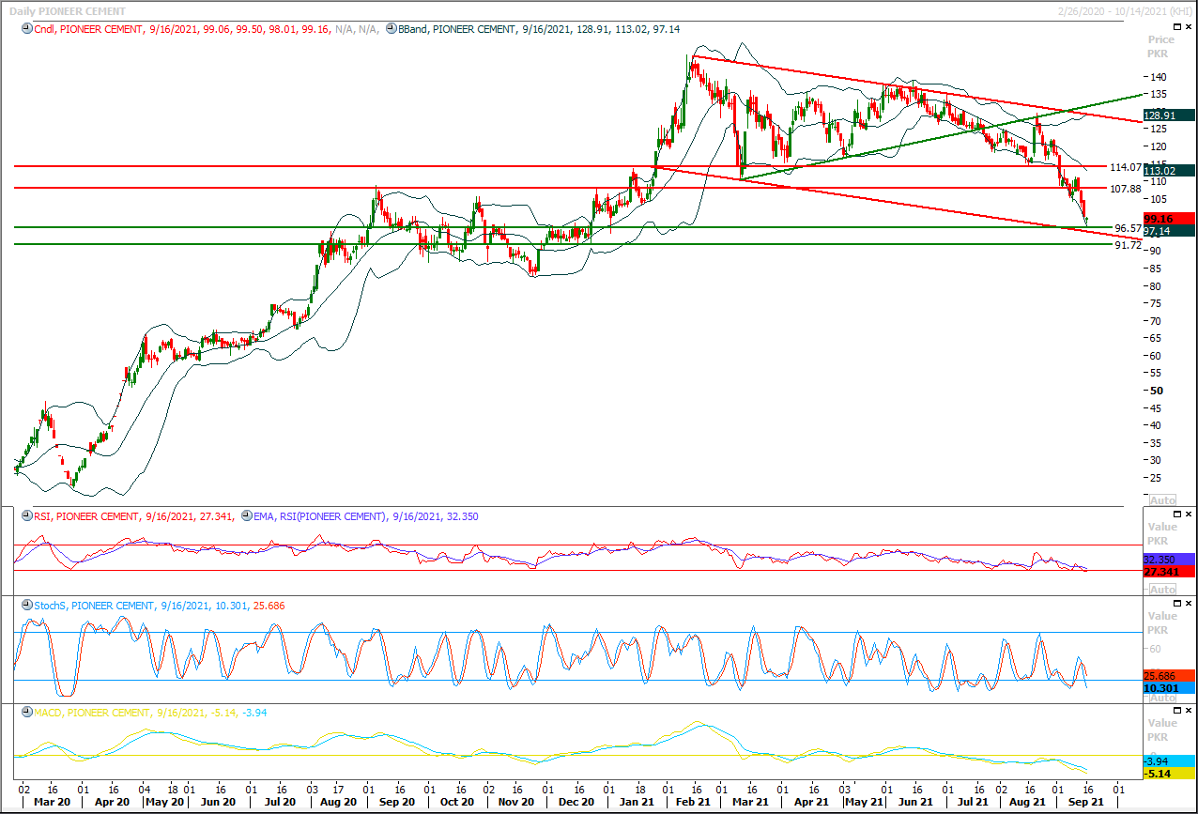Click the 99.16 last price tag
1198x814 pixels.
1170,219
